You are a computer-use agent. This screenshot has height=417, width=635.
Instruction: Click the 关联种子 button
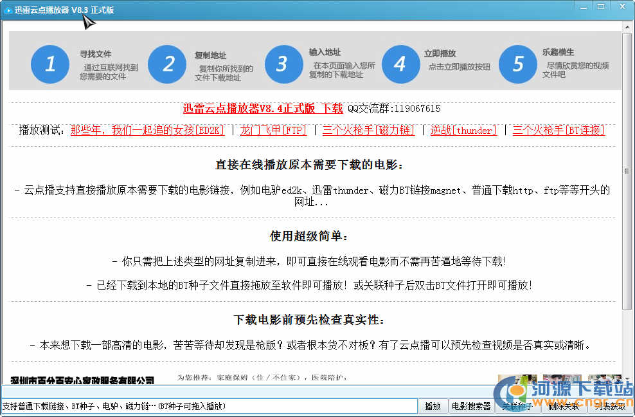[x=517, y=406]
